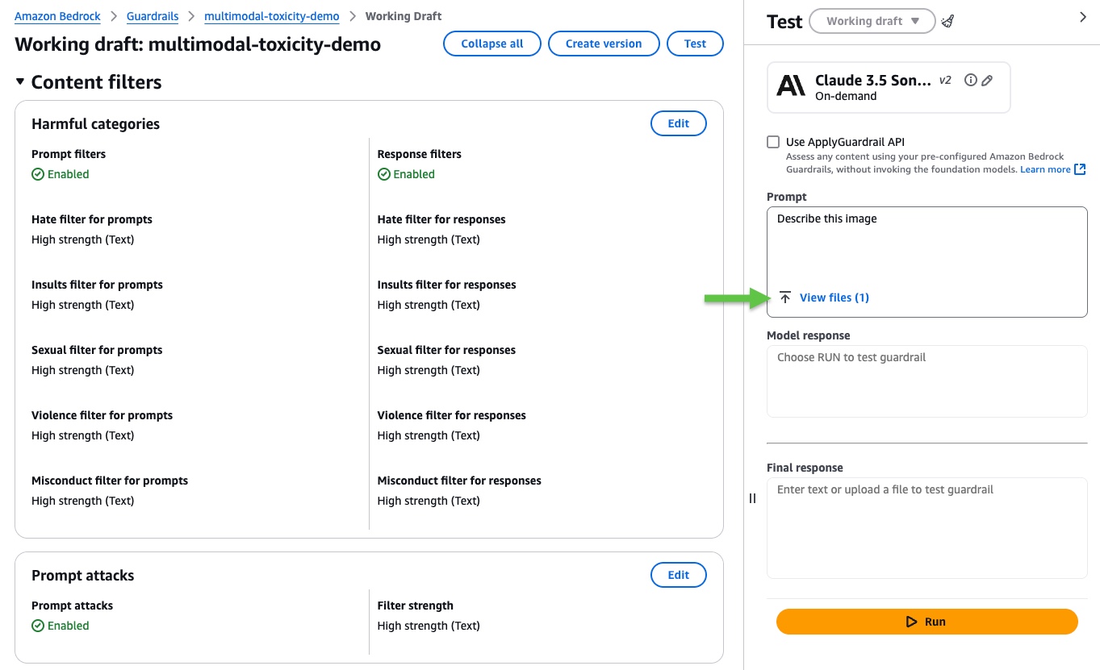Collapse the Test panel with the right chevron
The width and height of the screenshot is (1100, 670).
click(1083, 17)
